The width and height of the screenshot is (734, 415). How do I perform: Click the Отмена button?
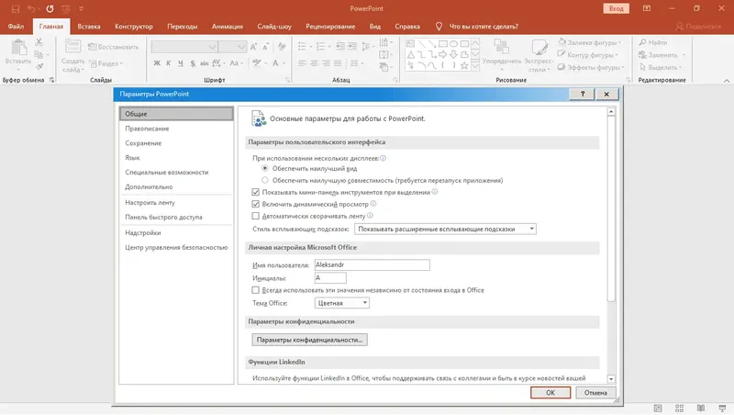(x=595, y=393)
